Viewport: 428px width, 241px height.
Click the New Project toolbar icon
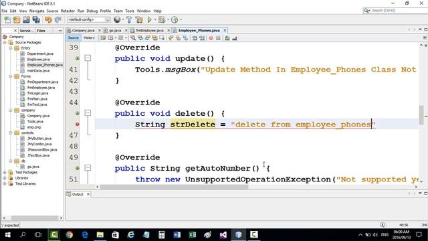click(x=17, y=19)
